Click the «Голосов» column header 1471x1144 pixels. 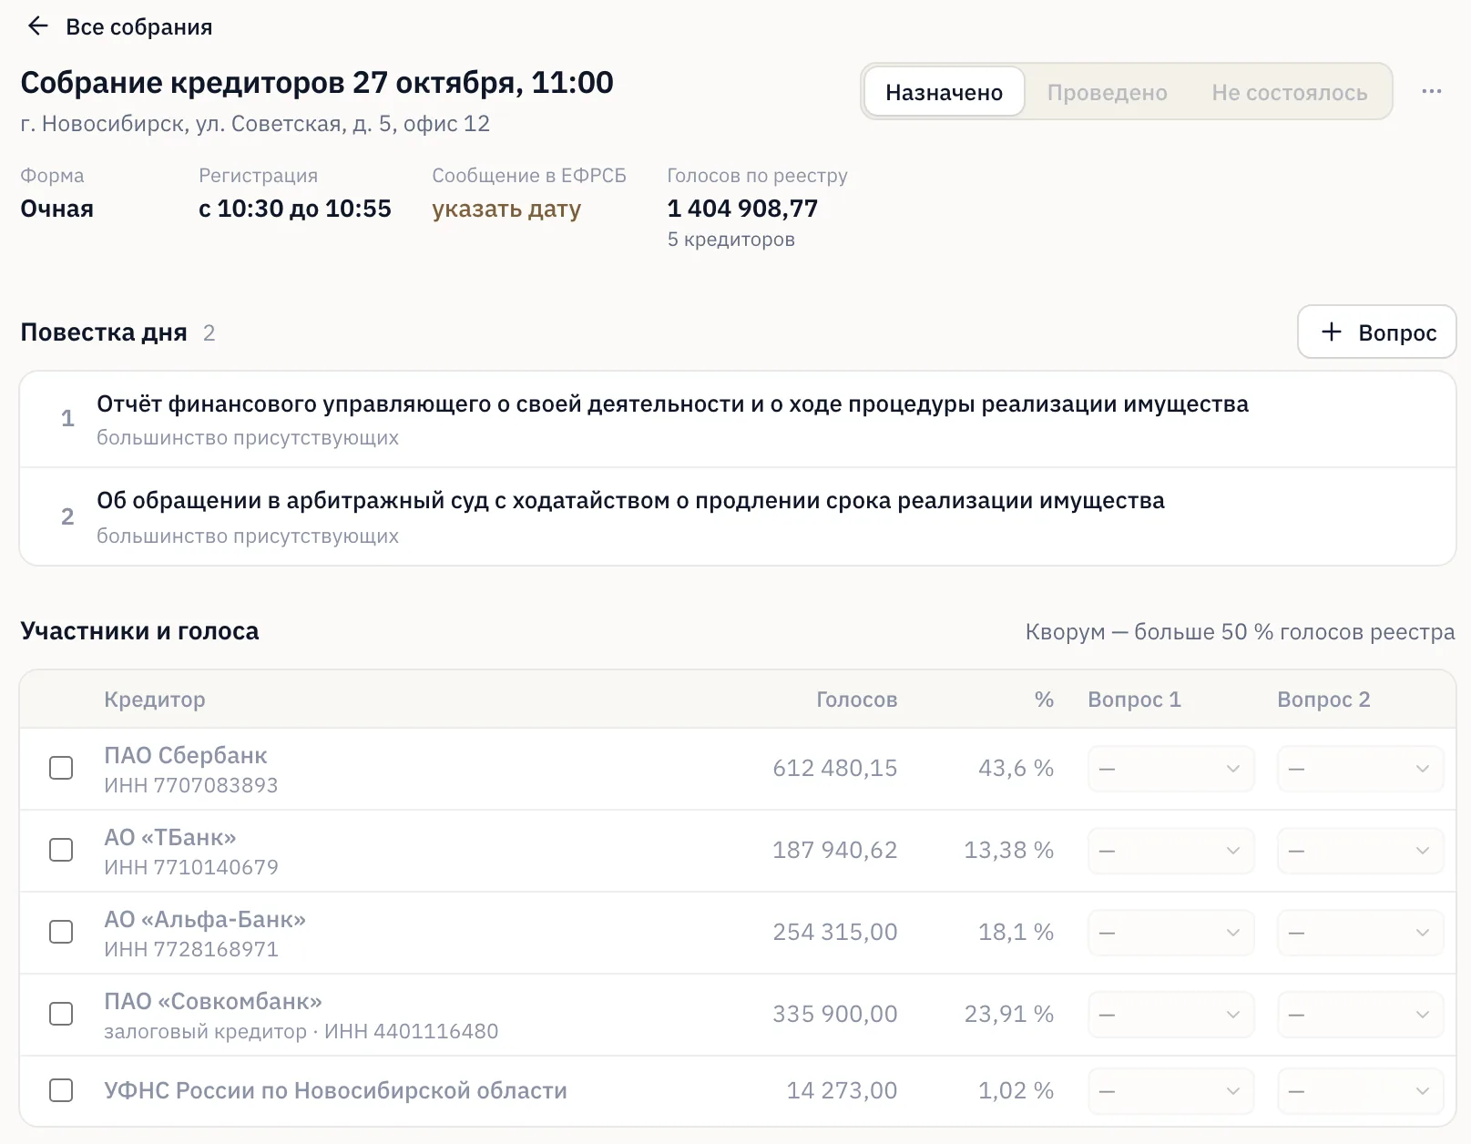point(856,700)
